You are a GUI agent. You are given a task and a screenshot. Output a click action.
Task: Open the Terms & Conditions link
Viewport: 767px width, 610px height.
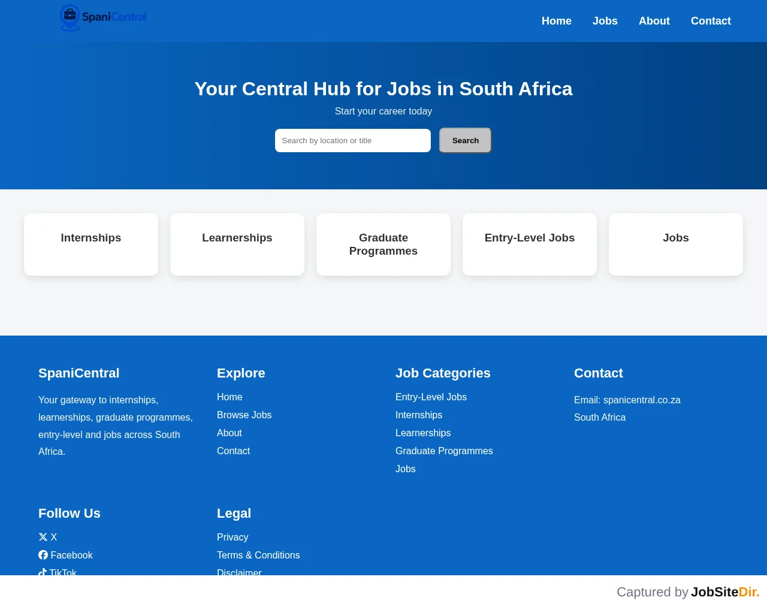258,555
